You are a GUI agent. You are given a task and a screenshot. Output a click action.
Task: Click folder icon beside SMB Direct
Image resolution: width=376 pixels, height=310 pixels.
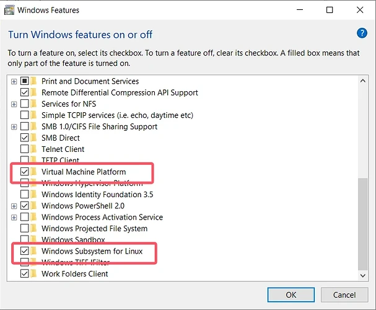point(34,138)
